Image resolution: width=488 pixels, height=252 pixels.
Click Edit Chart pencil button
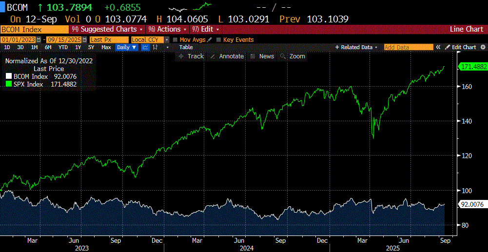[x=460, y=47]
